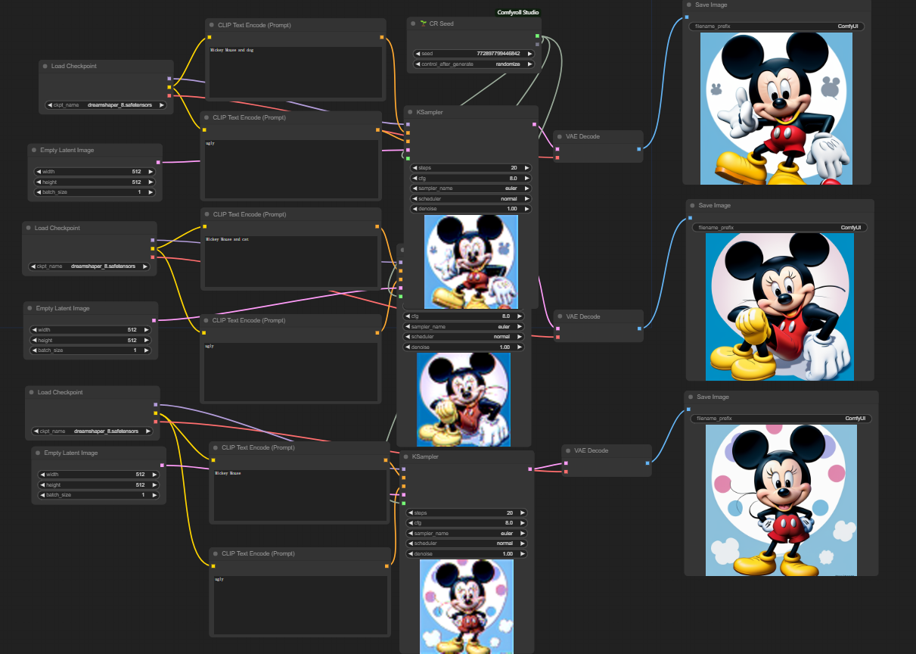Click the blue IMAGE output port of topmost VAE Decode
This screenshot has width=916, height=654.
click(x=639, y=149)
